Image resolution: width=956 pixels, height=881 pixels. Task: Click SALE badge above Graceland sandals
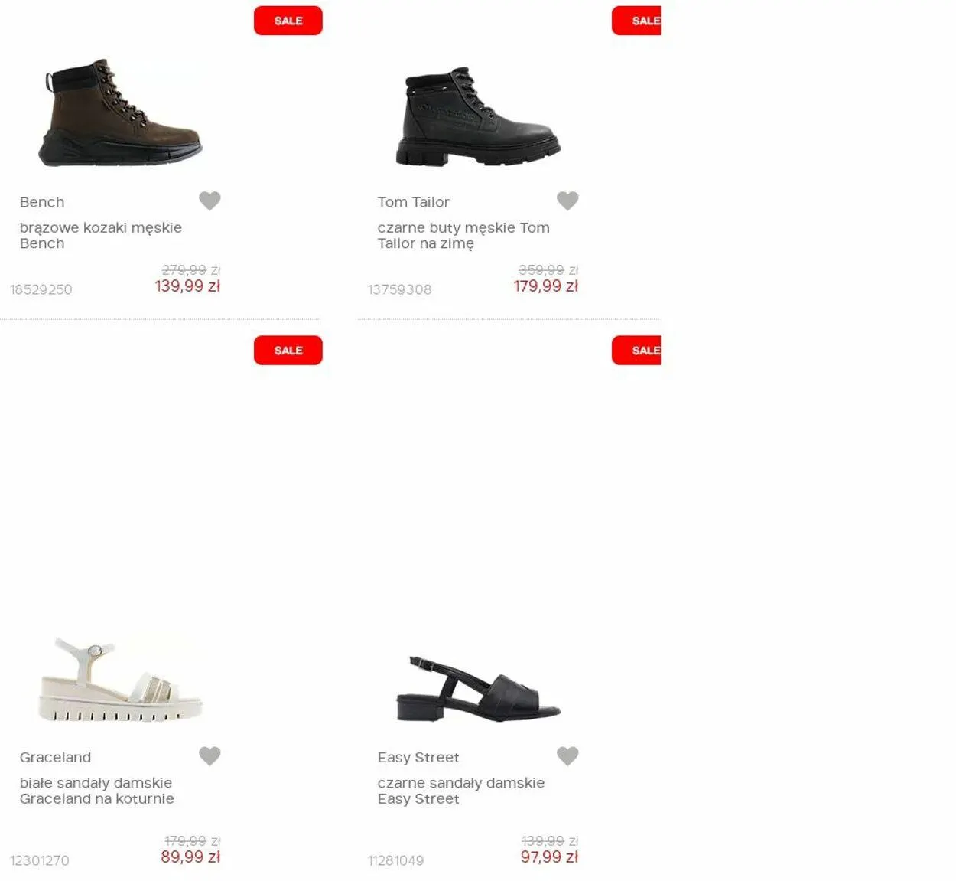(x=288, y=351)
